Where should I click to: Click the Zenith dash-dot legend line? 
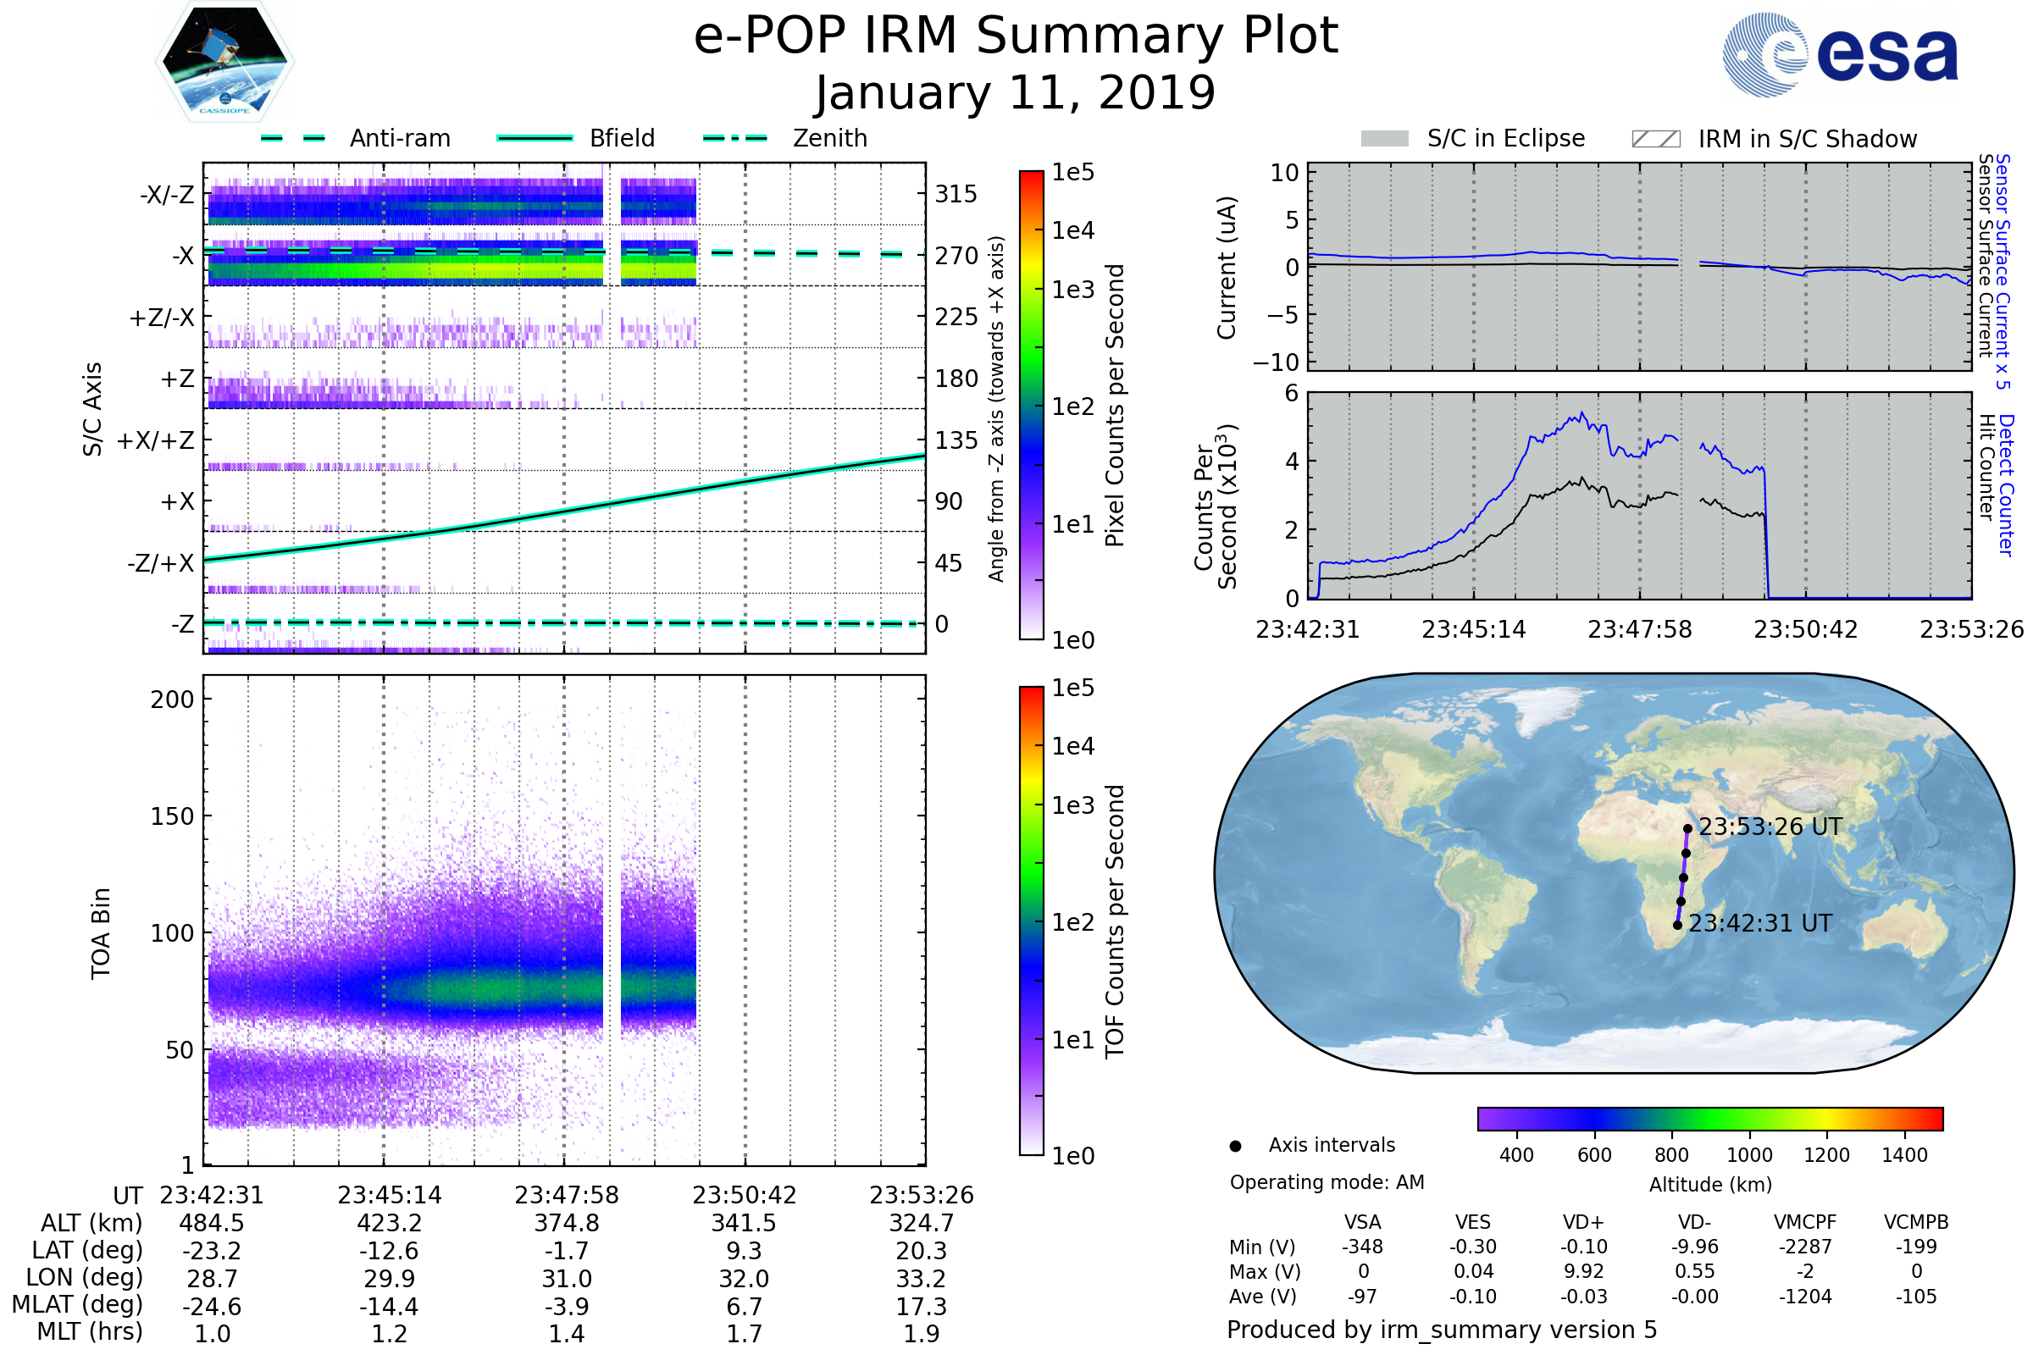coord(734,138)
